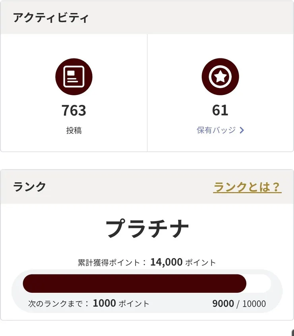This screenshot has height=336, width=294.
Task: Click the chevron next to 保有バッジ
Action: [242, 130]
